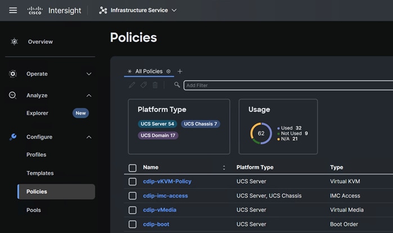The width and height of the screenshot is (393, 233).
Task: Open Explorer in the sidebar
Action: [37, 113]
